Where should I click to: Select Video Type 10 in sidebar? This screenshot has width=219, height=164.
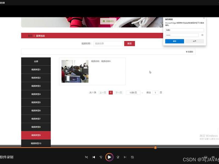36,143
